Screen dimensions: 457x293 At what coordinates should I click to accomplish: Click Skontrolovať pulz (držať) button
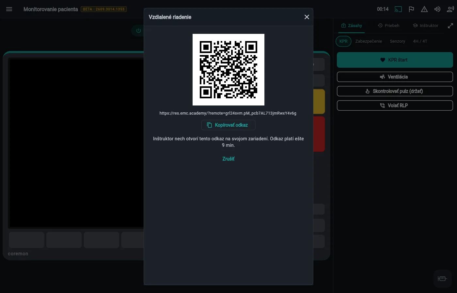click(395, 91)
